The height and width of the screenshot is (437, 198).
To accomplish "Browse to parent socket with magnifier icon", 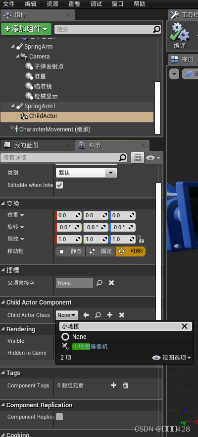I will (x=99, y=283).
